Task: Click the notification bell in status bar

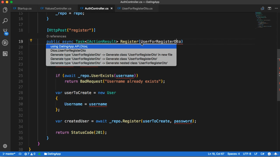Action: [276, 154]
